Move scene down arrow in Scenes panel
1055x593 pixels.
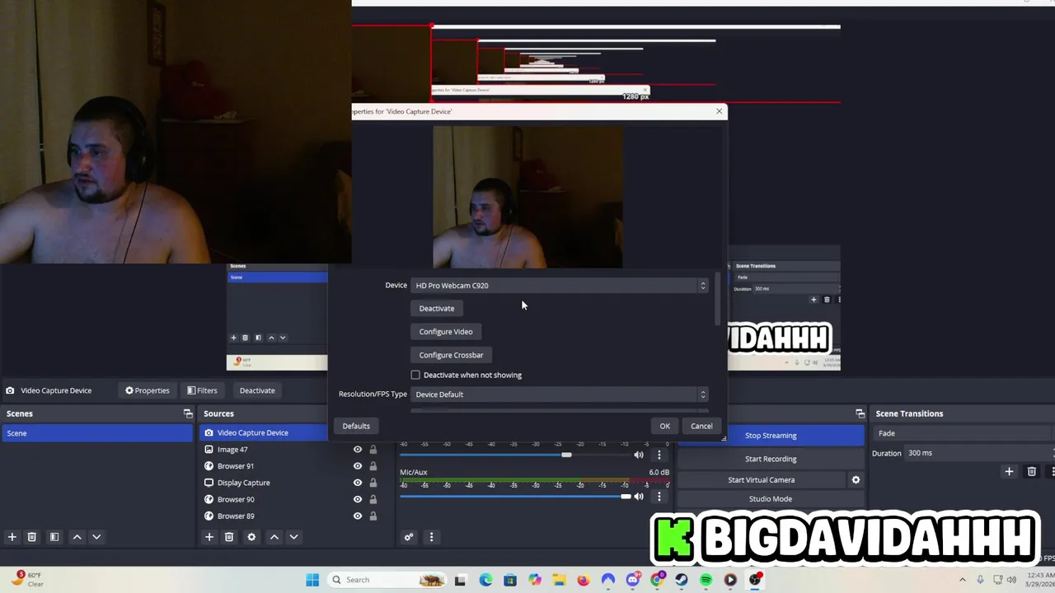pyautogui.click(x=96, y=537)
